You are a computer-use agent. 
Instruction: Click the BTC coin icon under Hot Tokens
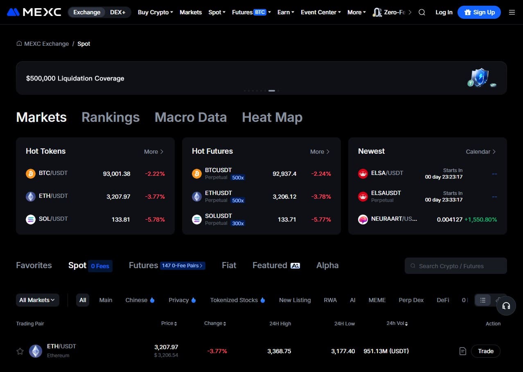coord(30,173)
